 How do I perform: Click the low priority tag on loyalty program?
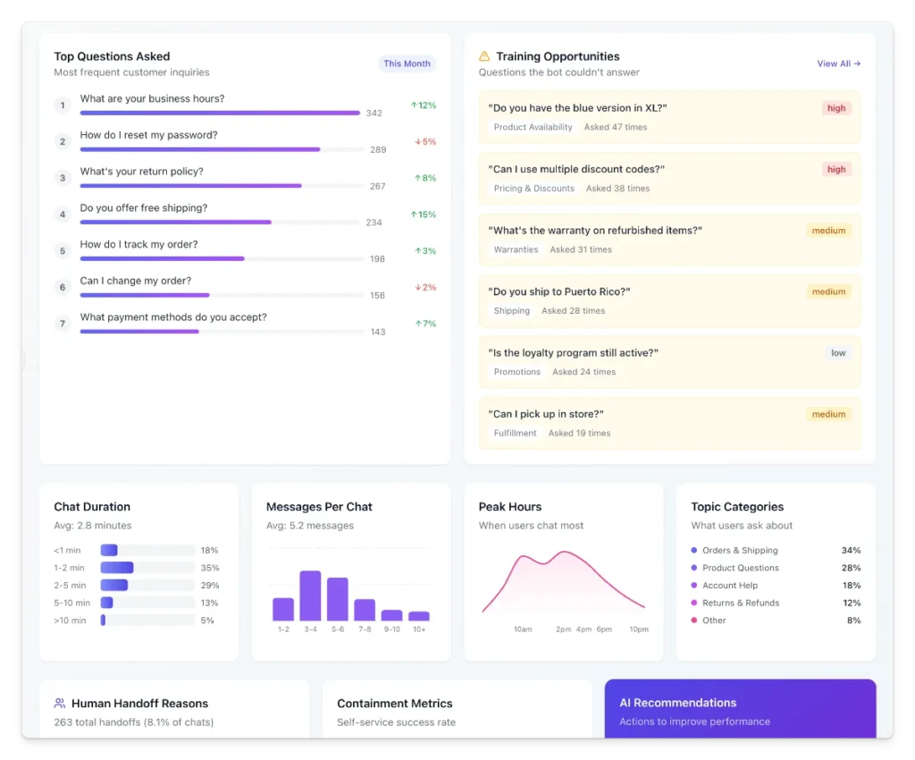837,353
